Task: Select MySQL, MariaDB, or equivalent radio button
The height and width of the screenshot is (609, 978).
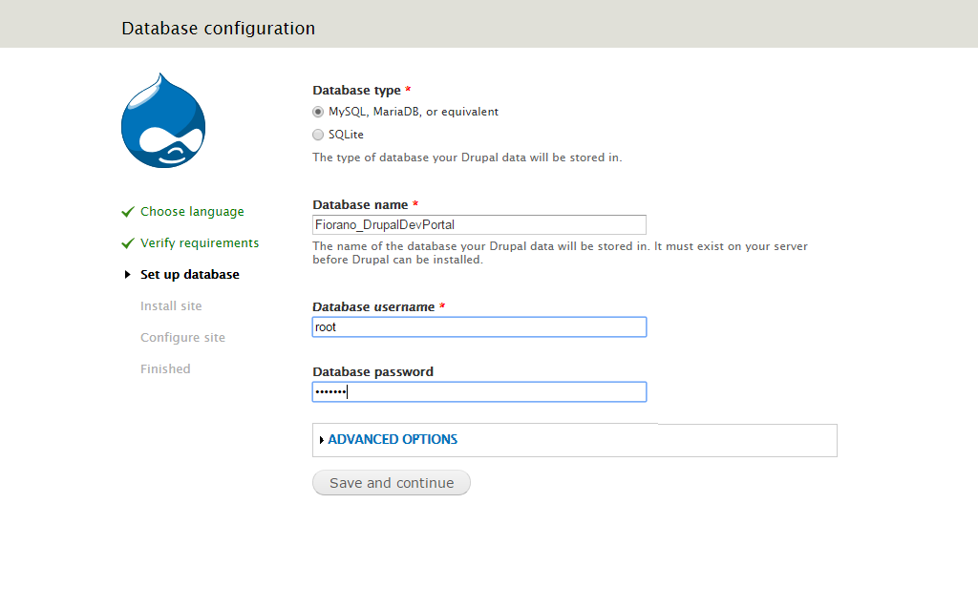Action: tap(318, 112)
